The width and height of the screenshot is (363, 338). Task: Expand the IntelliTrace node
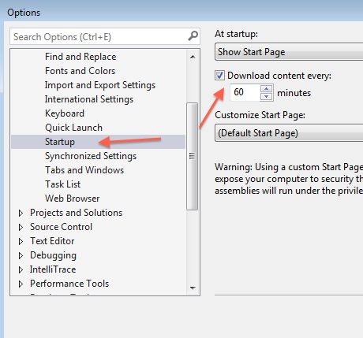[21, 269]
